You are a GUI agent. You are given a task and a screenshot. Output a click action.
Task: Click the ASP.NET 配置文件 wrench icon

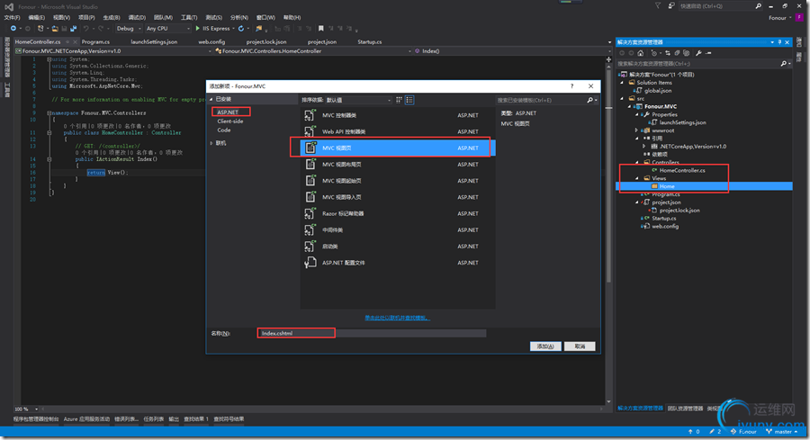pyautogui.click(x=310, y=263)
